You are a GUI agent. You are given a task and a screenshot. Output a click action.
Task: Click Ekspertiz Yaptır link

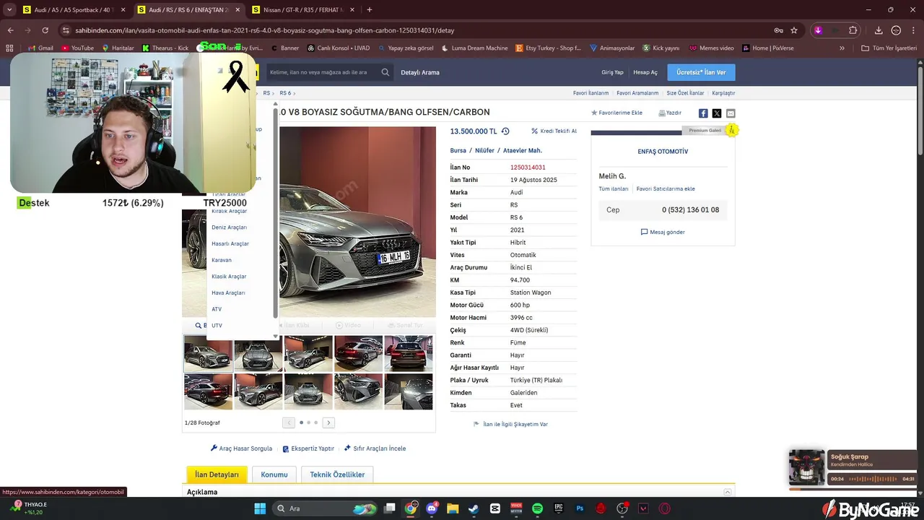click(308, 448)
